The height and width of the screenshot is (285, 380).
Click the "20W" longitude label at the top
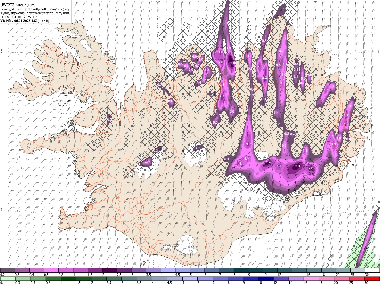tap(158, 1)
